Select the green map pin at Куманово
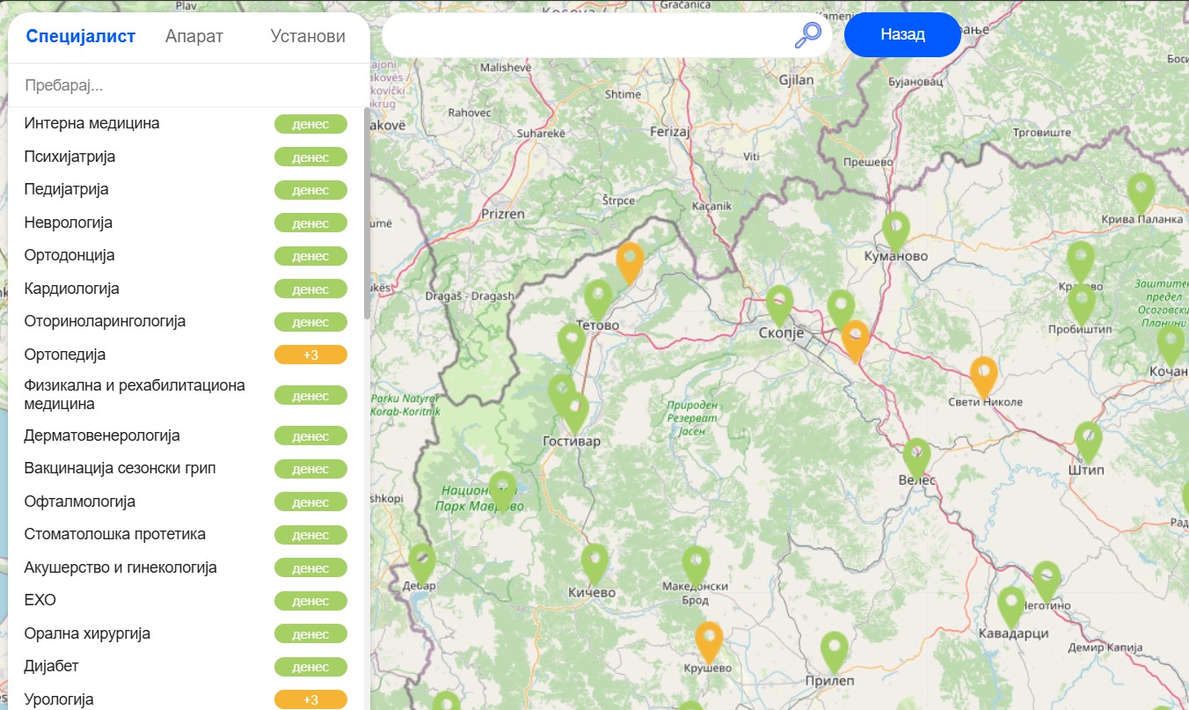Screen dimensions: 1189x710 (x=895, y=231)
